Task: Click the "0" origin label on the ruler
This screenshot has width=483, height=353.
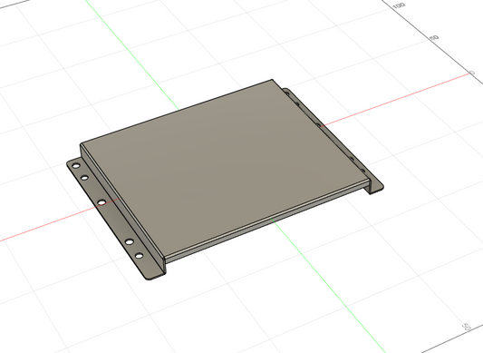Action: [x=472, y=73]
